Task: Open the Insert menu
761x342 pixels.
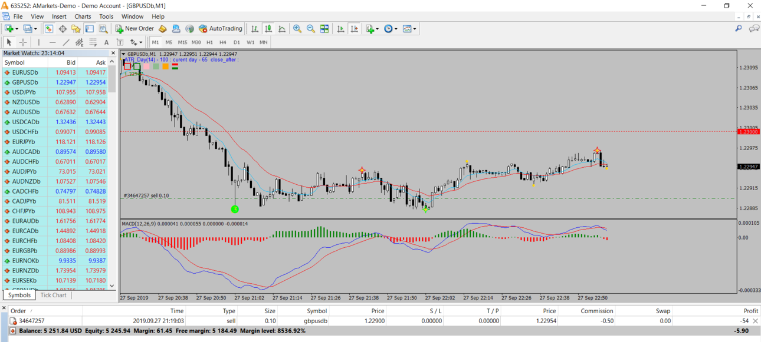Action: coord(59,16)
